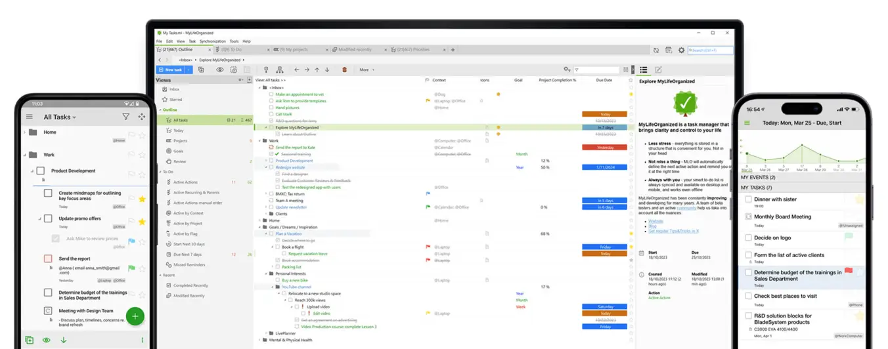Click the outdent left arrow in toolbar
This screenshot has width=888, height=349.
tap(296, 70)
